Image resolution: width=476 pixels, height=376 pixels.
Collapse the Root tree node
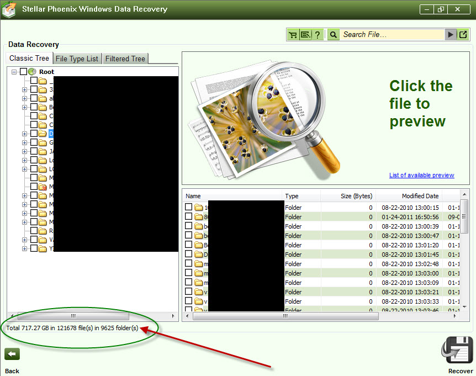(14, 72)
